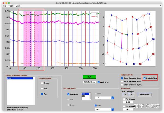Pan the plot right with the > arrow
The image size is (164, 113).
coord(131,95)
